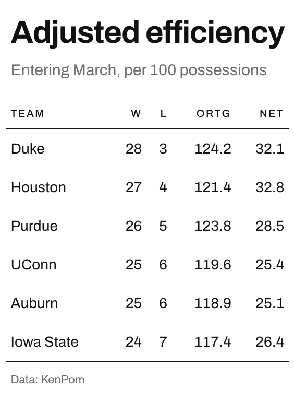
Task: Click the NET column header
Action: [272, 113]
